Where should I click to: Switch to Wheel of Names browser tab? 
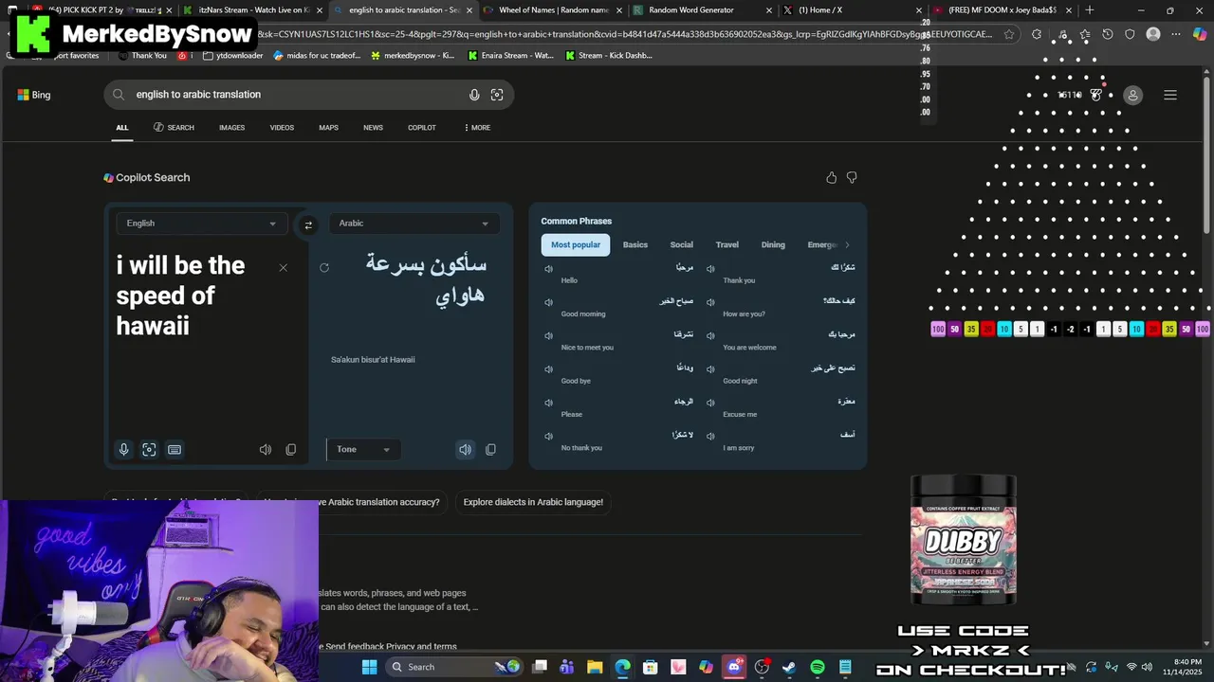click(553, 10)
